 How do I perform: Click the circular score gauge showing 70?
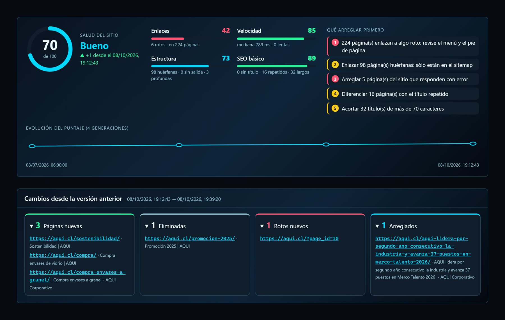click(x=50, y=49)
